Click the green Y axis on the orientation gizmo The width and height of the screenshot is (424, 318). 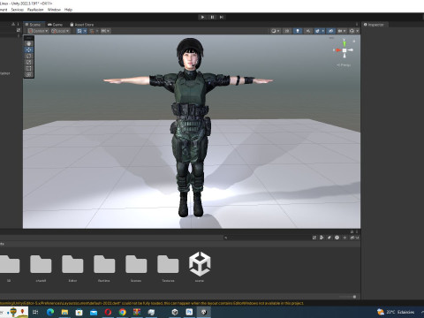344,43
